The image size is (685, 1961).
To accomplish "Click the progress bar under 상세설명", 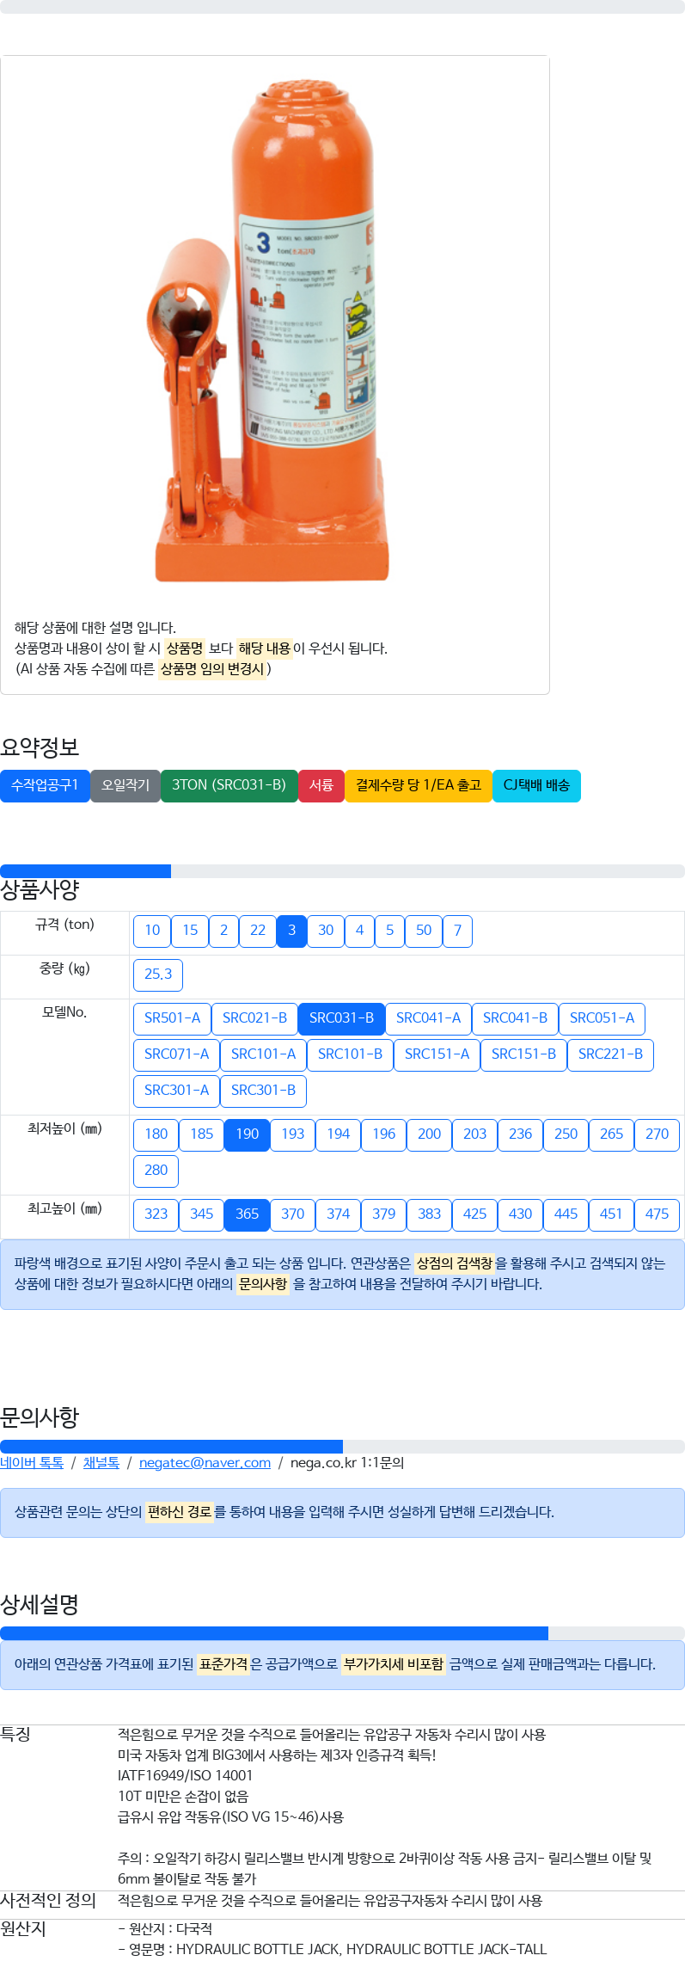I will click(x=342, y=1633).
